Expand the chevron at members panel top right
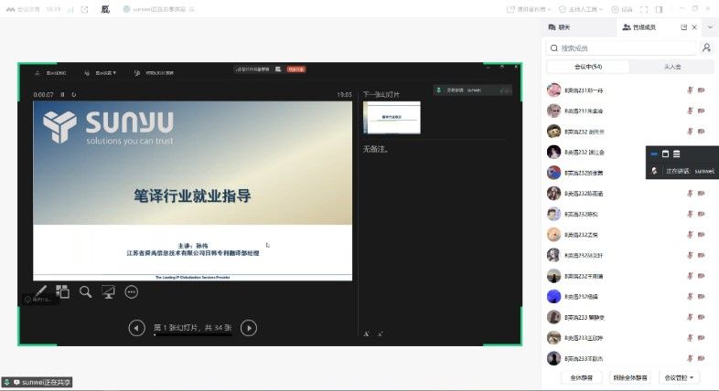 coord(711,27)
